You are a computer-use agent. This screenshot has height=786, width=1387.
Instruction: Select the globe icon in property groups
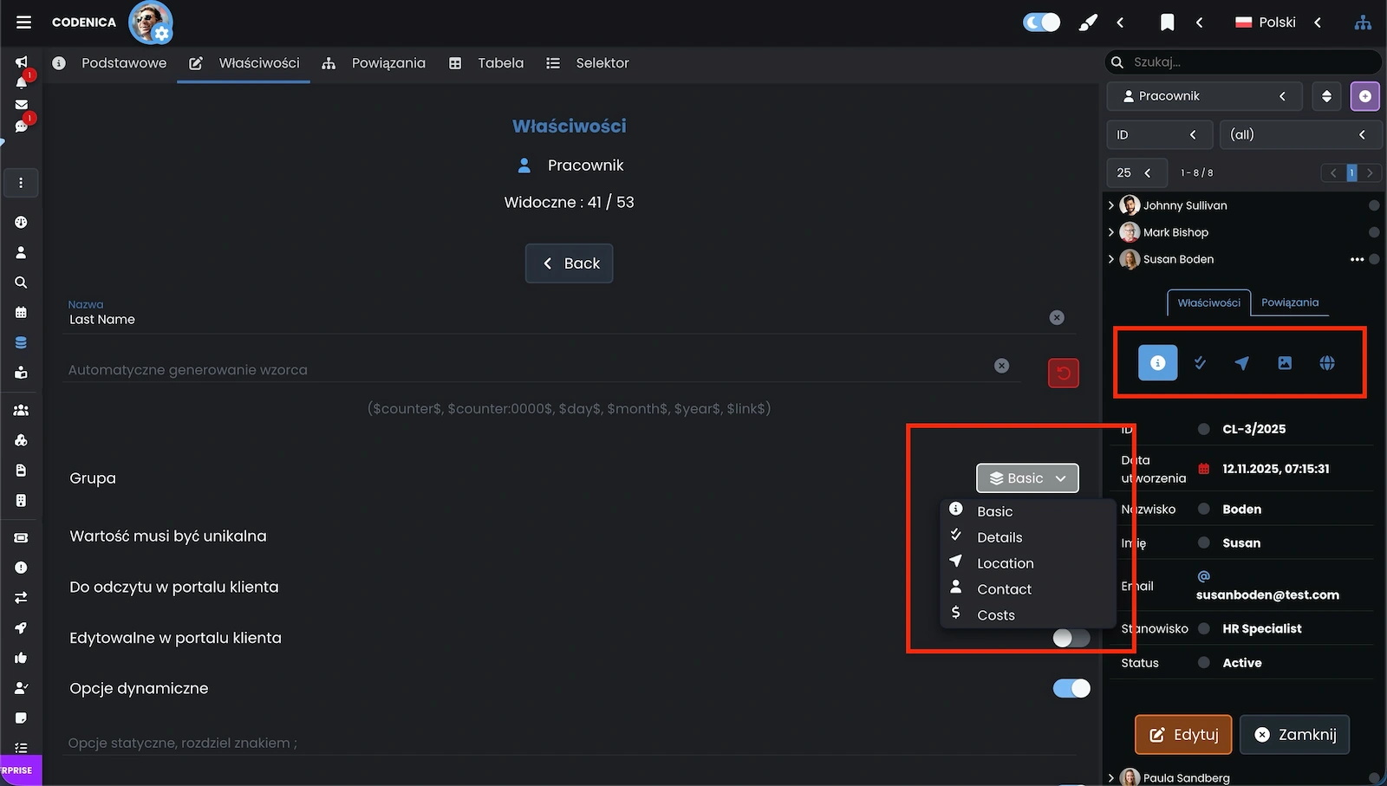[x=1326, y=363]
